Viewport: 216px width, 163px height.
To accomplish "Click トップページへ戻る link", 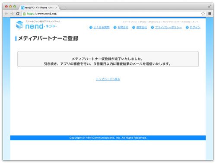I will pyautogui.click(x=108, y=79).
